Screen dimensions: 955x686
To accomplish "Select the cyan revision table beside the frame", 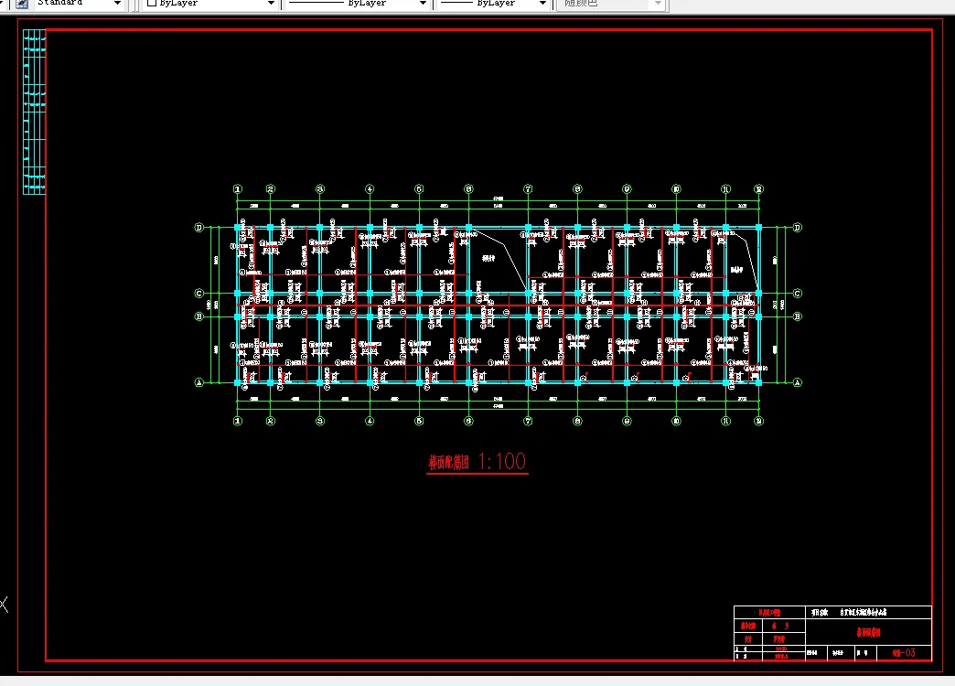I will coord(34,113).
